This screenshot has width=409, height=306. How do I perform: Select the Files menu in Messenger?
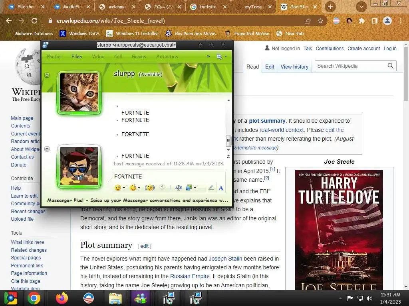click(x=77, y=57)
